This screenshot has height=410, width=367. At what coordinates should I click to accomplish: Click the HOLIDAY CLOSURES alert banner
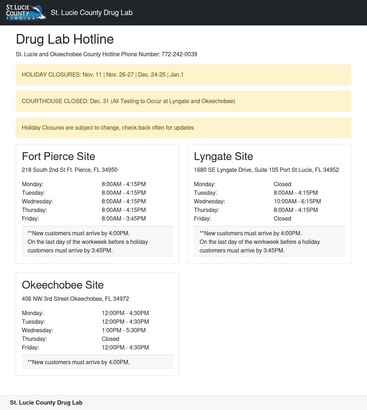tap(183, 75)
